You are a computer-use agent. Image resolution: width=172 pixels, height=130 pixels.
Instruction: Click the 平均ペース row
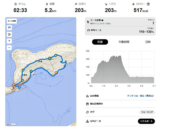(120, 30)
